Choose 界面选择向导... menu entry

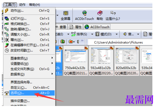pyautogui.click(x=29, y=82)
